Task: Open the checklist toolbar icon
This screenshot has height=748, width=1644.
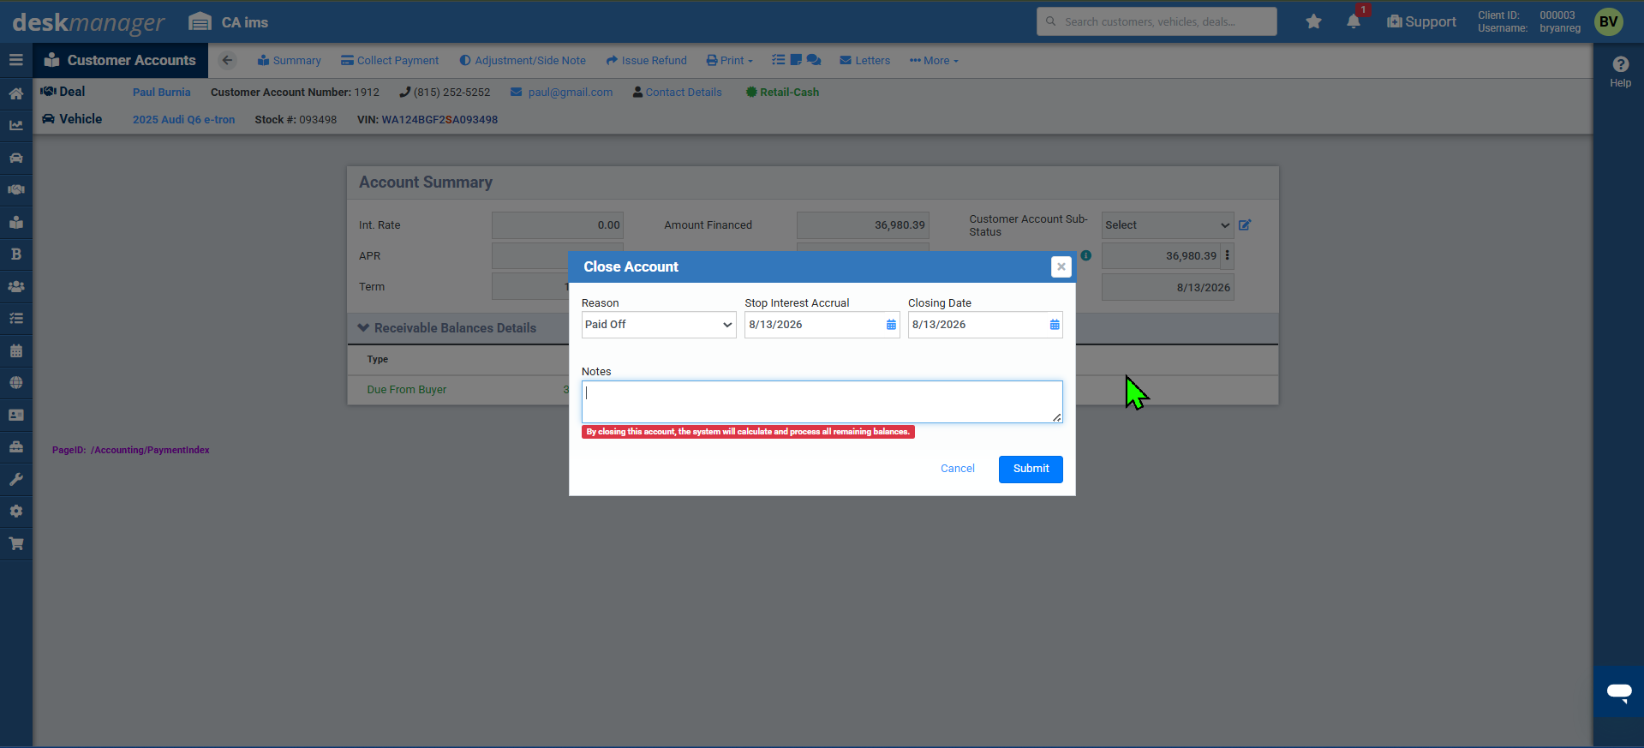Action: 778,60
